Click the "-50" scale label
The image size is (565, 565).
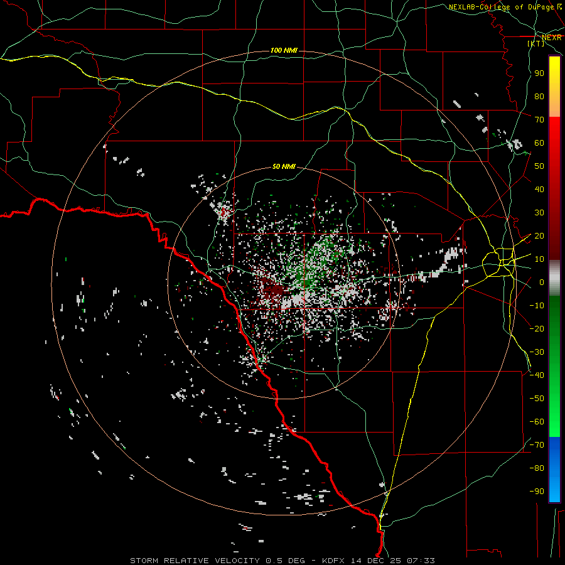[x=537, y=399]
